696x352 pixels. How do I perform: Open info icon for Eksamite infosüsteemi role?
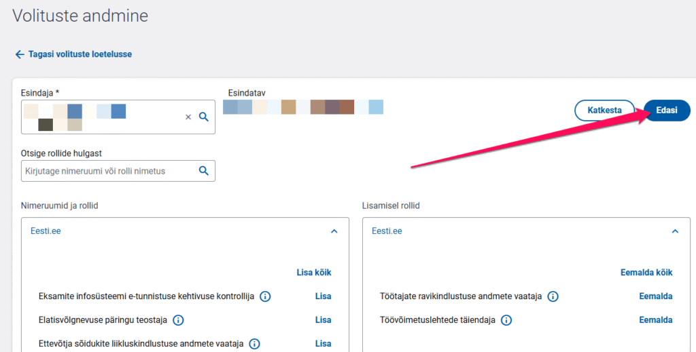(x=265, y=296)
